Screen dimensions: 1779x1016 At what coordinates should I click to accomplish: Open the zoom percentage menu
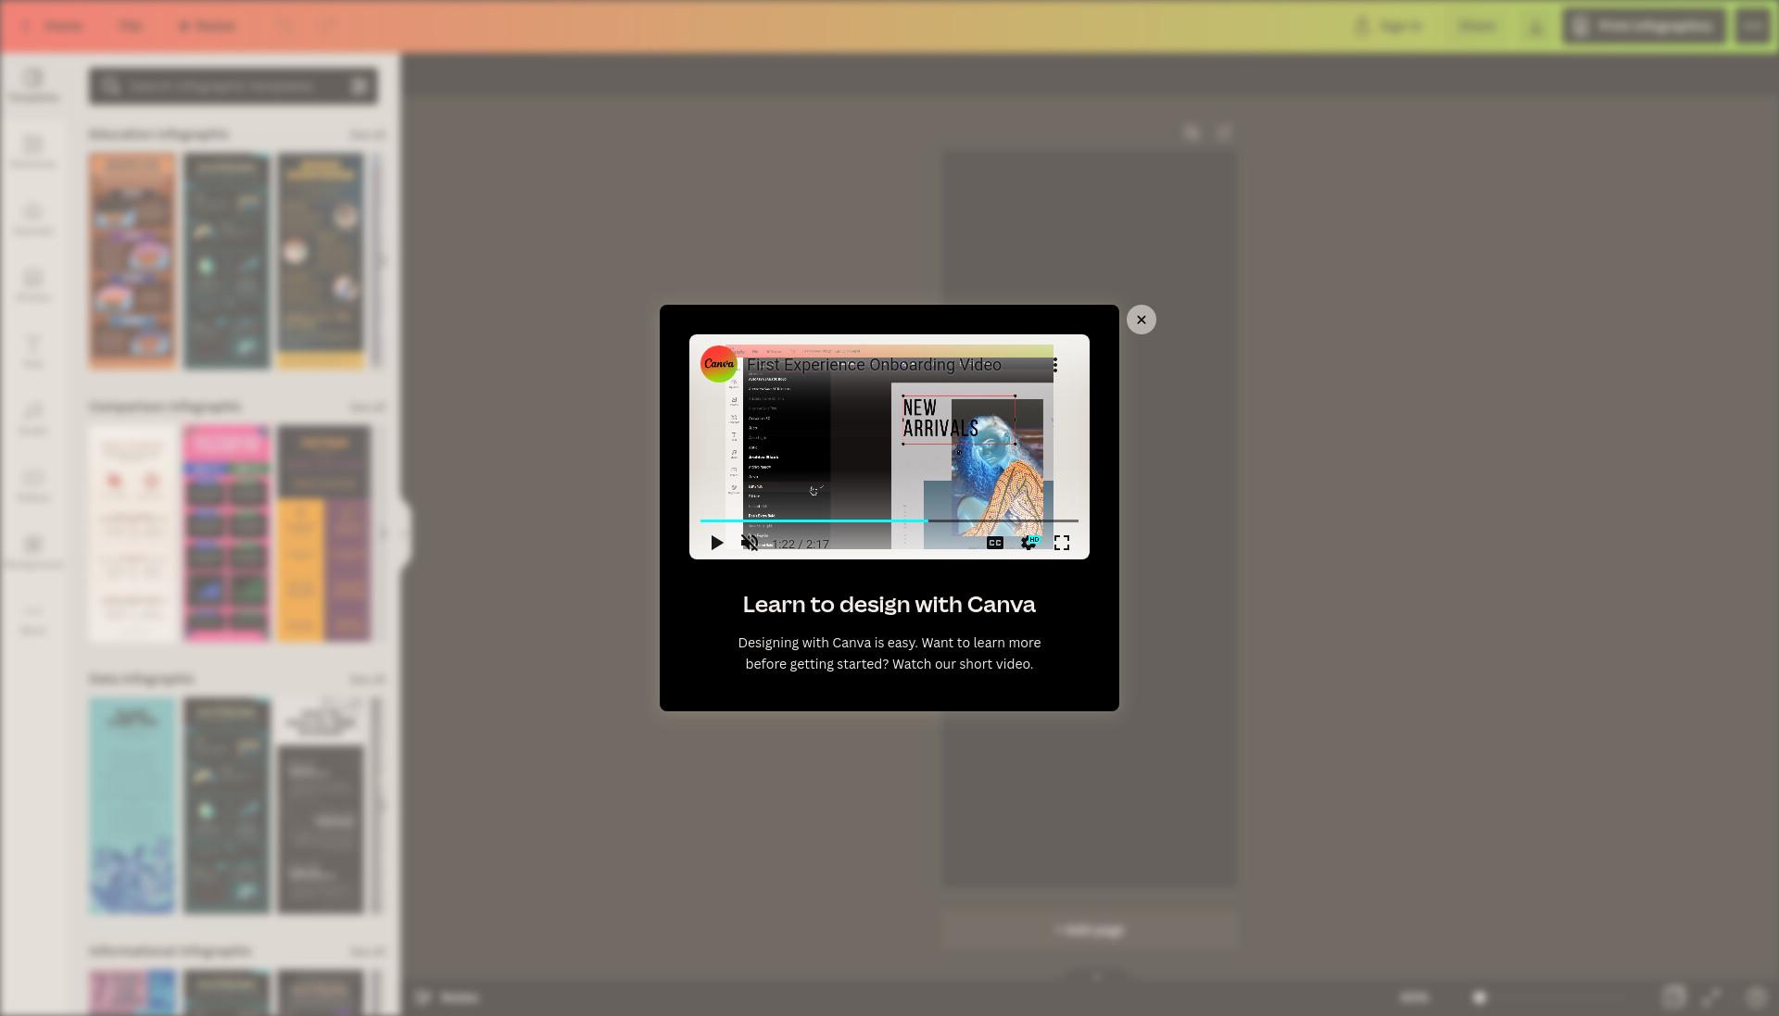click(1414, 997)
